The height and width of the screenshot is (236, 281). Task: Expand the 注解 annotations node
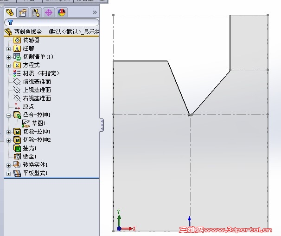click(8, 49)
